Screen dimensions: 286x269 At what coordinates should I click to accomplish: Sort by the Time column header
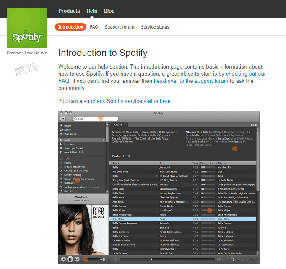194,163
